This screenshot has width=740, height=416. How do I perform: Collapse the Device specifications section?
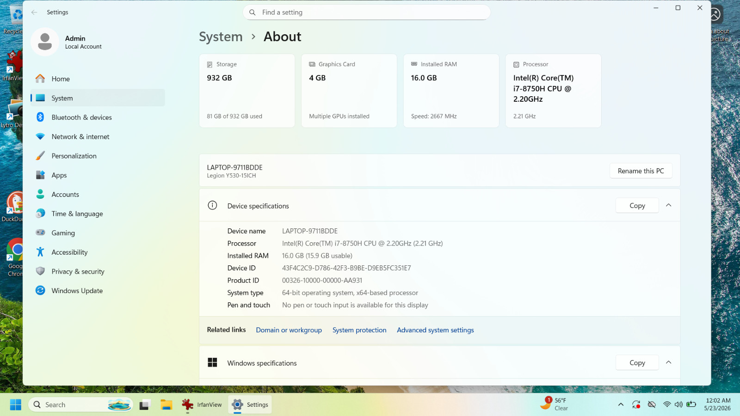pyautogui.click(x=668, y=205)
